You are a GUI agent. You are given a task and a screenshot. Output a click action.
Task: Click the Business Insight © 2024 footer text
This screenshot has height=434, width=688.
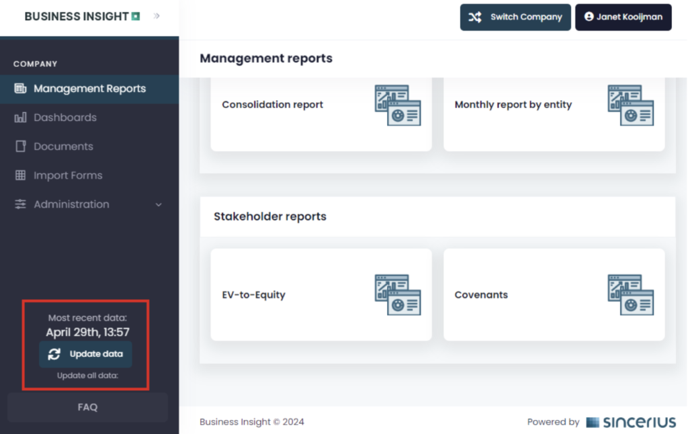(252, 422)
